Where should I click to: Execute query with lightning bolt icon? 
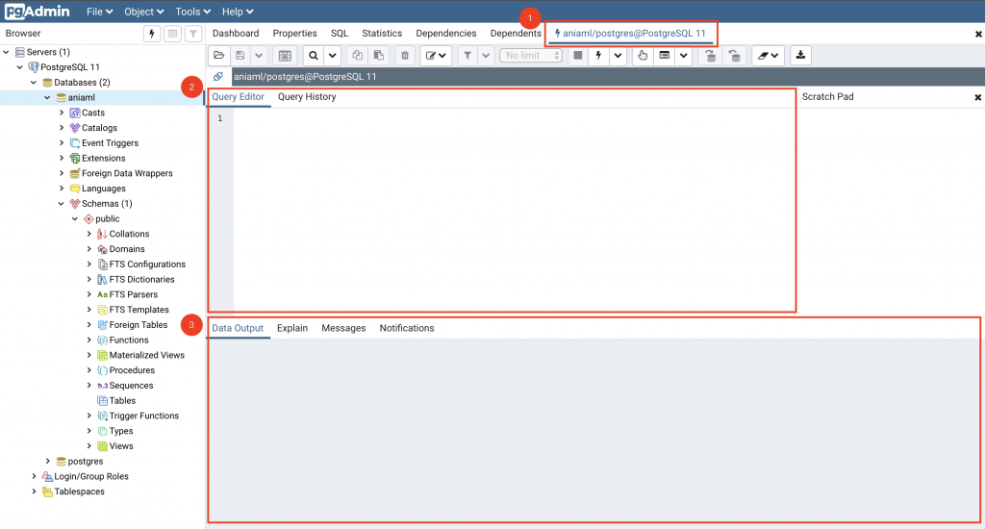pyautogui.click(x=598, y=55)
